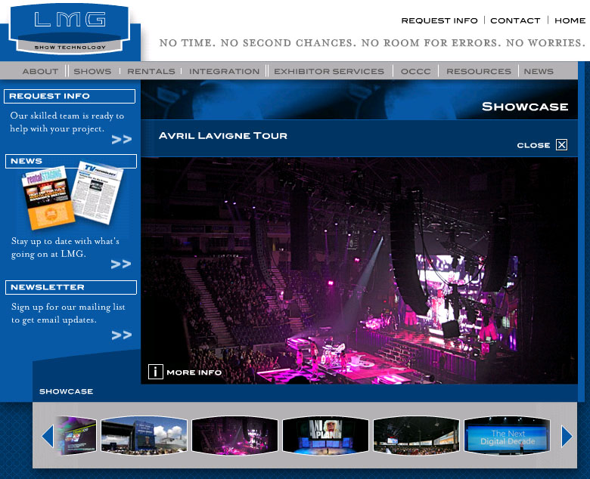Click the Showcase banner heading
Image resolution: width=590 pixels, height=479 pixels.
point(525,107)
